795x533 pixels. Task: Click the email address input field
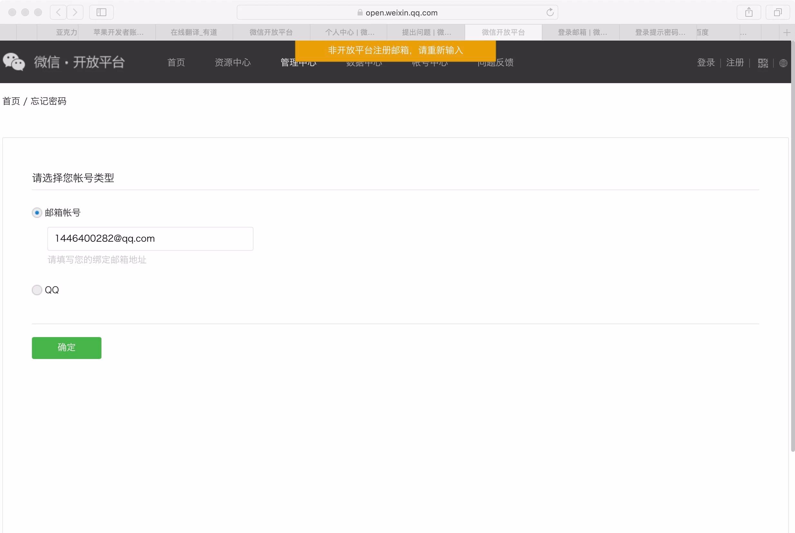point(150,239)
